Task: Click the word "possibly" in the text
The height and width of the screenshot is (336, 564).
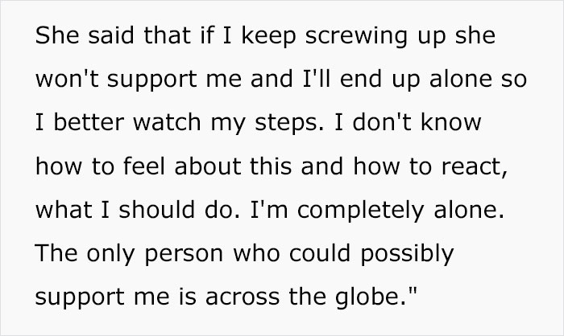Action: [407, 254]
